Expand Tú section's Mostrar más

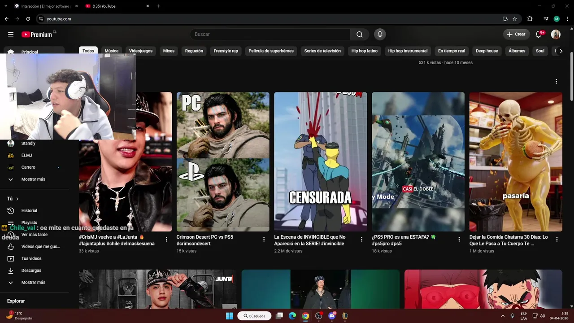click(34, 283)
